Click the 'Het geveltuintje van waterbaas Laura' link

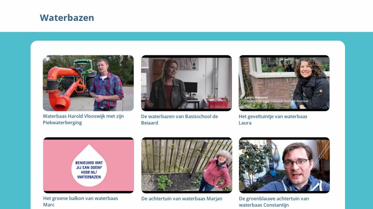(x=273, y=120)
